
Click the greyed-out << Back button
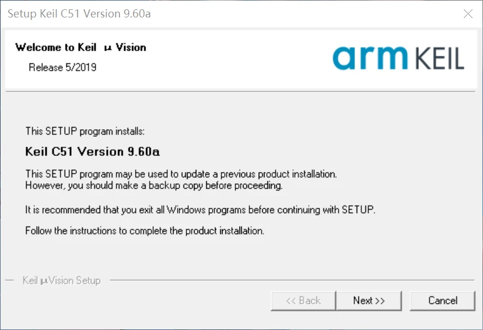click(303, 300)
